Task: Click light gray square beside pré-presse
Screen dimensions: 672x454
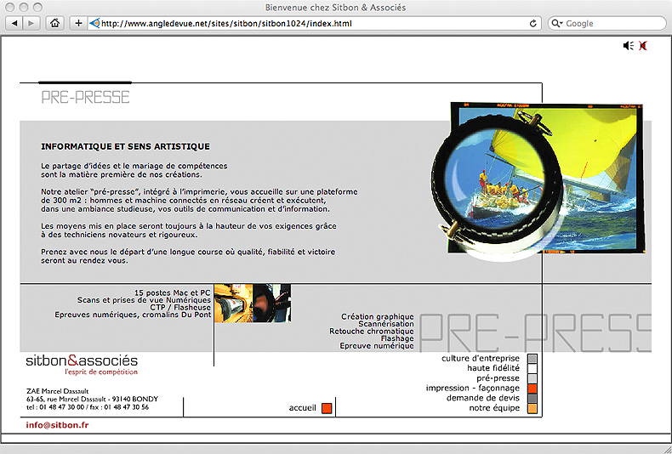Action: pyautogui.click(x=532, y=378)
